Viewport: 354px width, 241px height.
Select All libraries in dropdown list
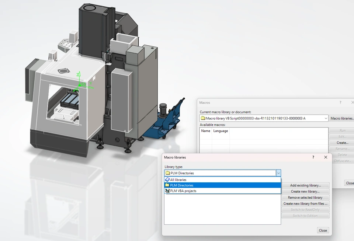[222, 179]
